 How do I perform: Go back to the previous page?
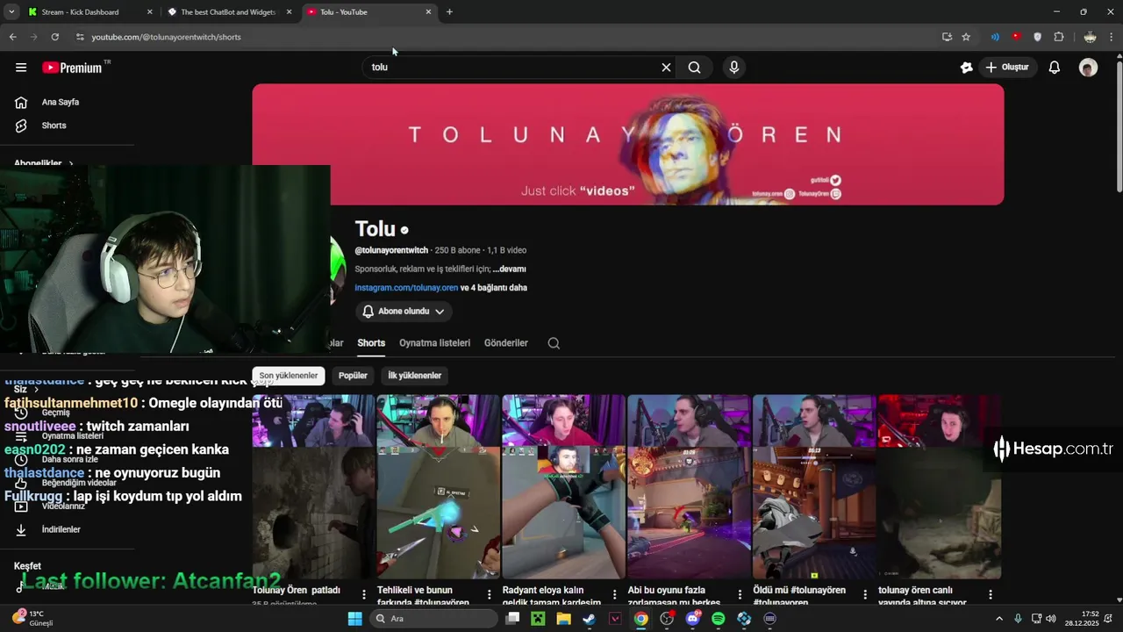pos(12,37)
